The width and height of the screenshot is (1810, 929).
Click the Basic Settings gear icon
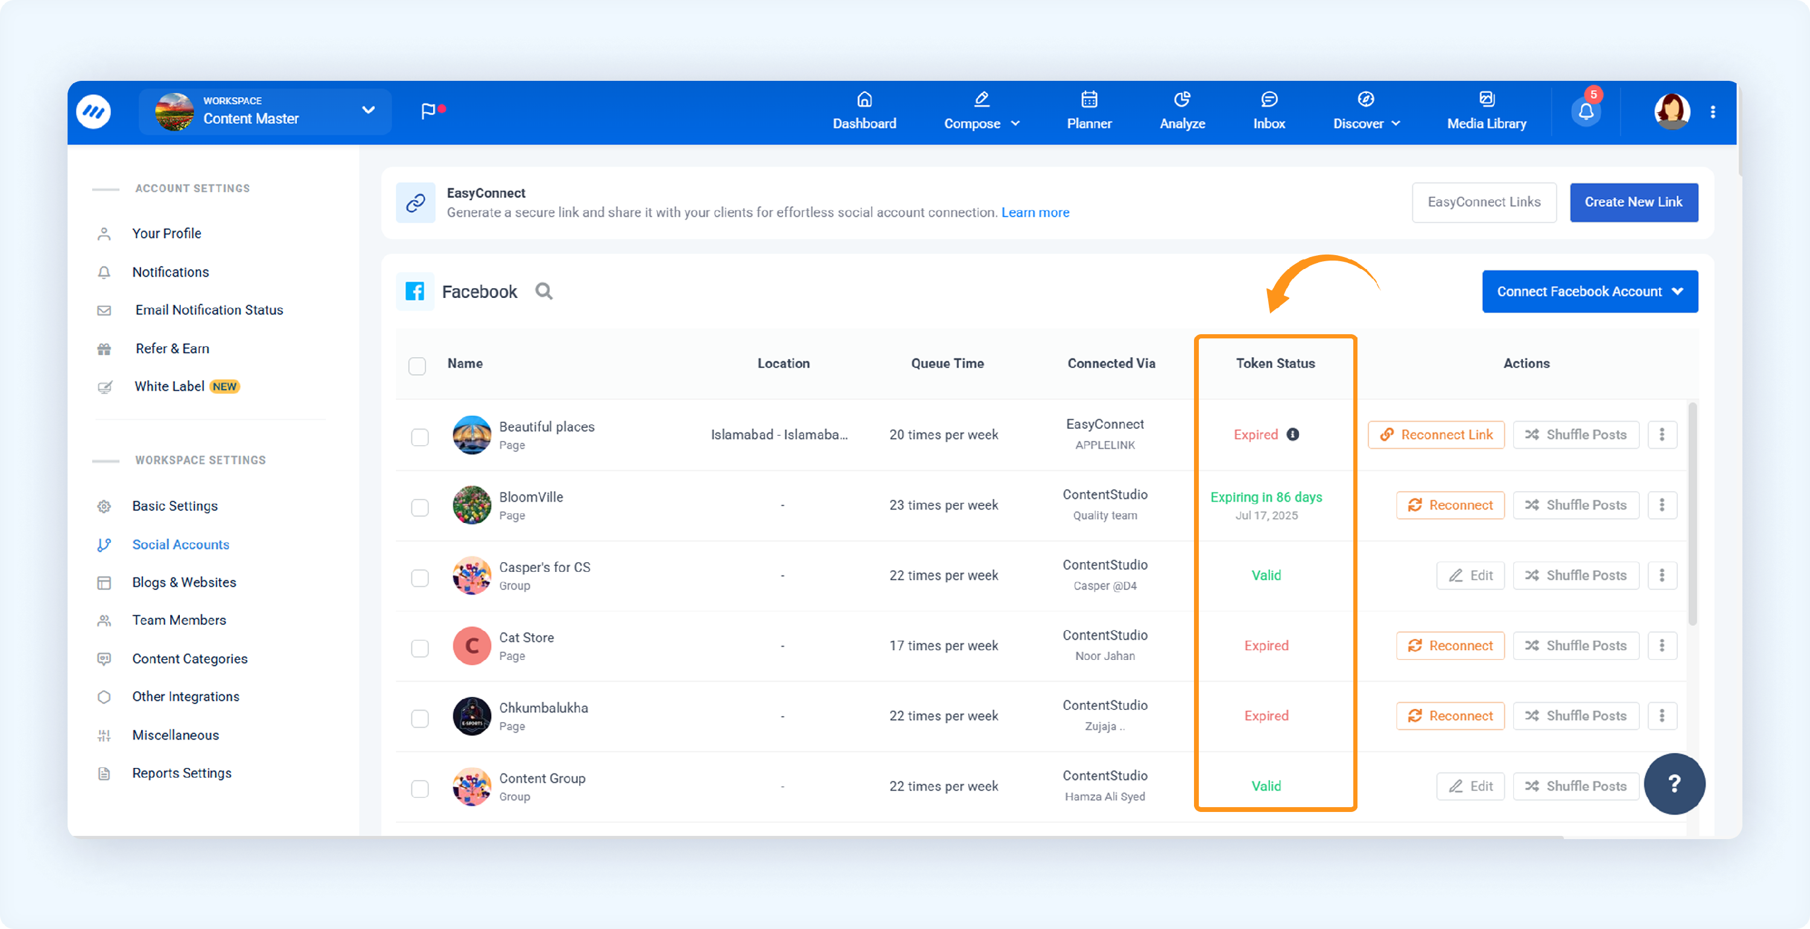[104, 506]
